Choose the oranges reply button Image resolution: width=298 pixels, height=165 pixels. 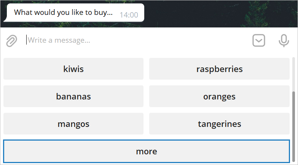[x=219, y=96]
